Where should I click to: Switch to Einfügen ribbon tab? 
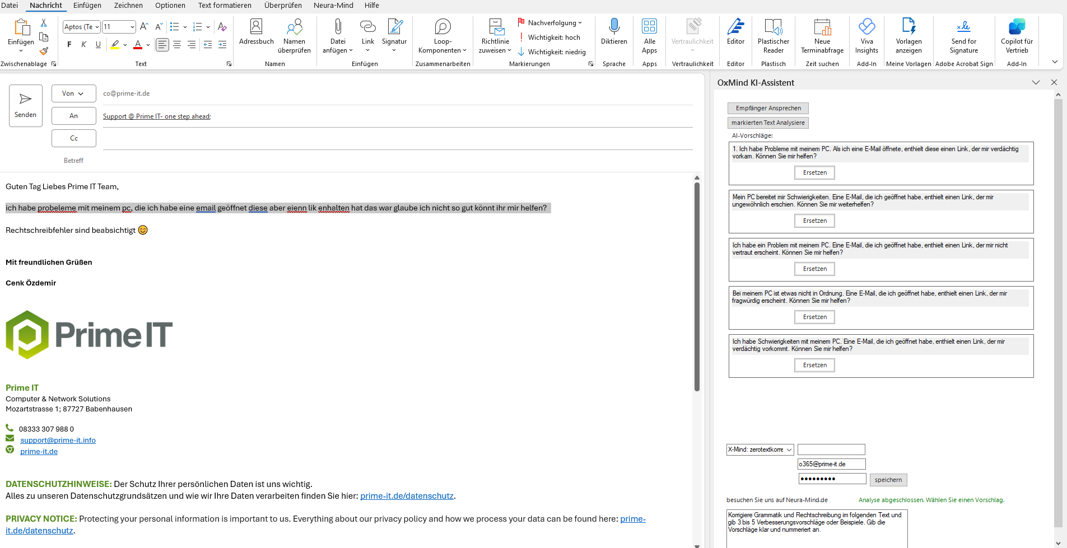click(87, 5)
